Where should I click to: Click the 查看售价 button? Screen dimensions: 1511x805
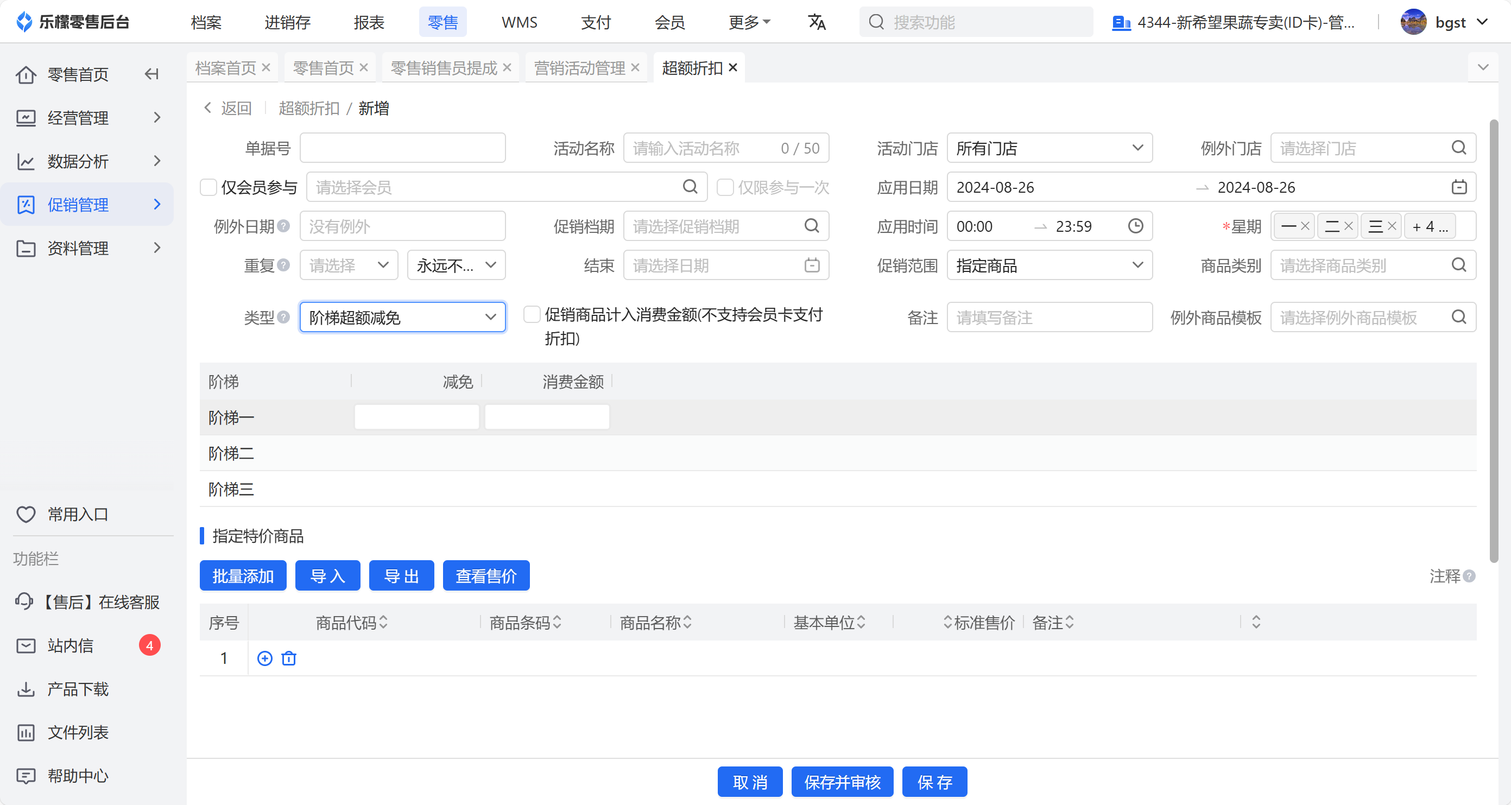click(x=486, y=576)
